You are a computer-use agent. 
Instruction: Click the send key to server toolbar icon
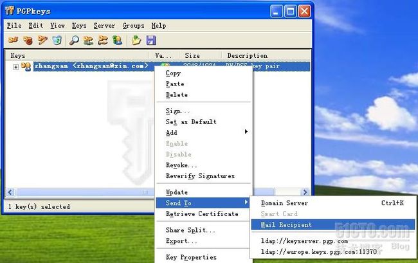coord(88,41)
